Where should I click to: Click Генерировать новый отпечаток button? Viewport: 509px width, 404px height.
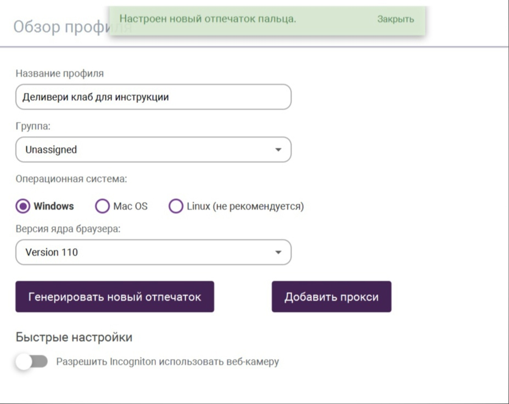point(115,296)
